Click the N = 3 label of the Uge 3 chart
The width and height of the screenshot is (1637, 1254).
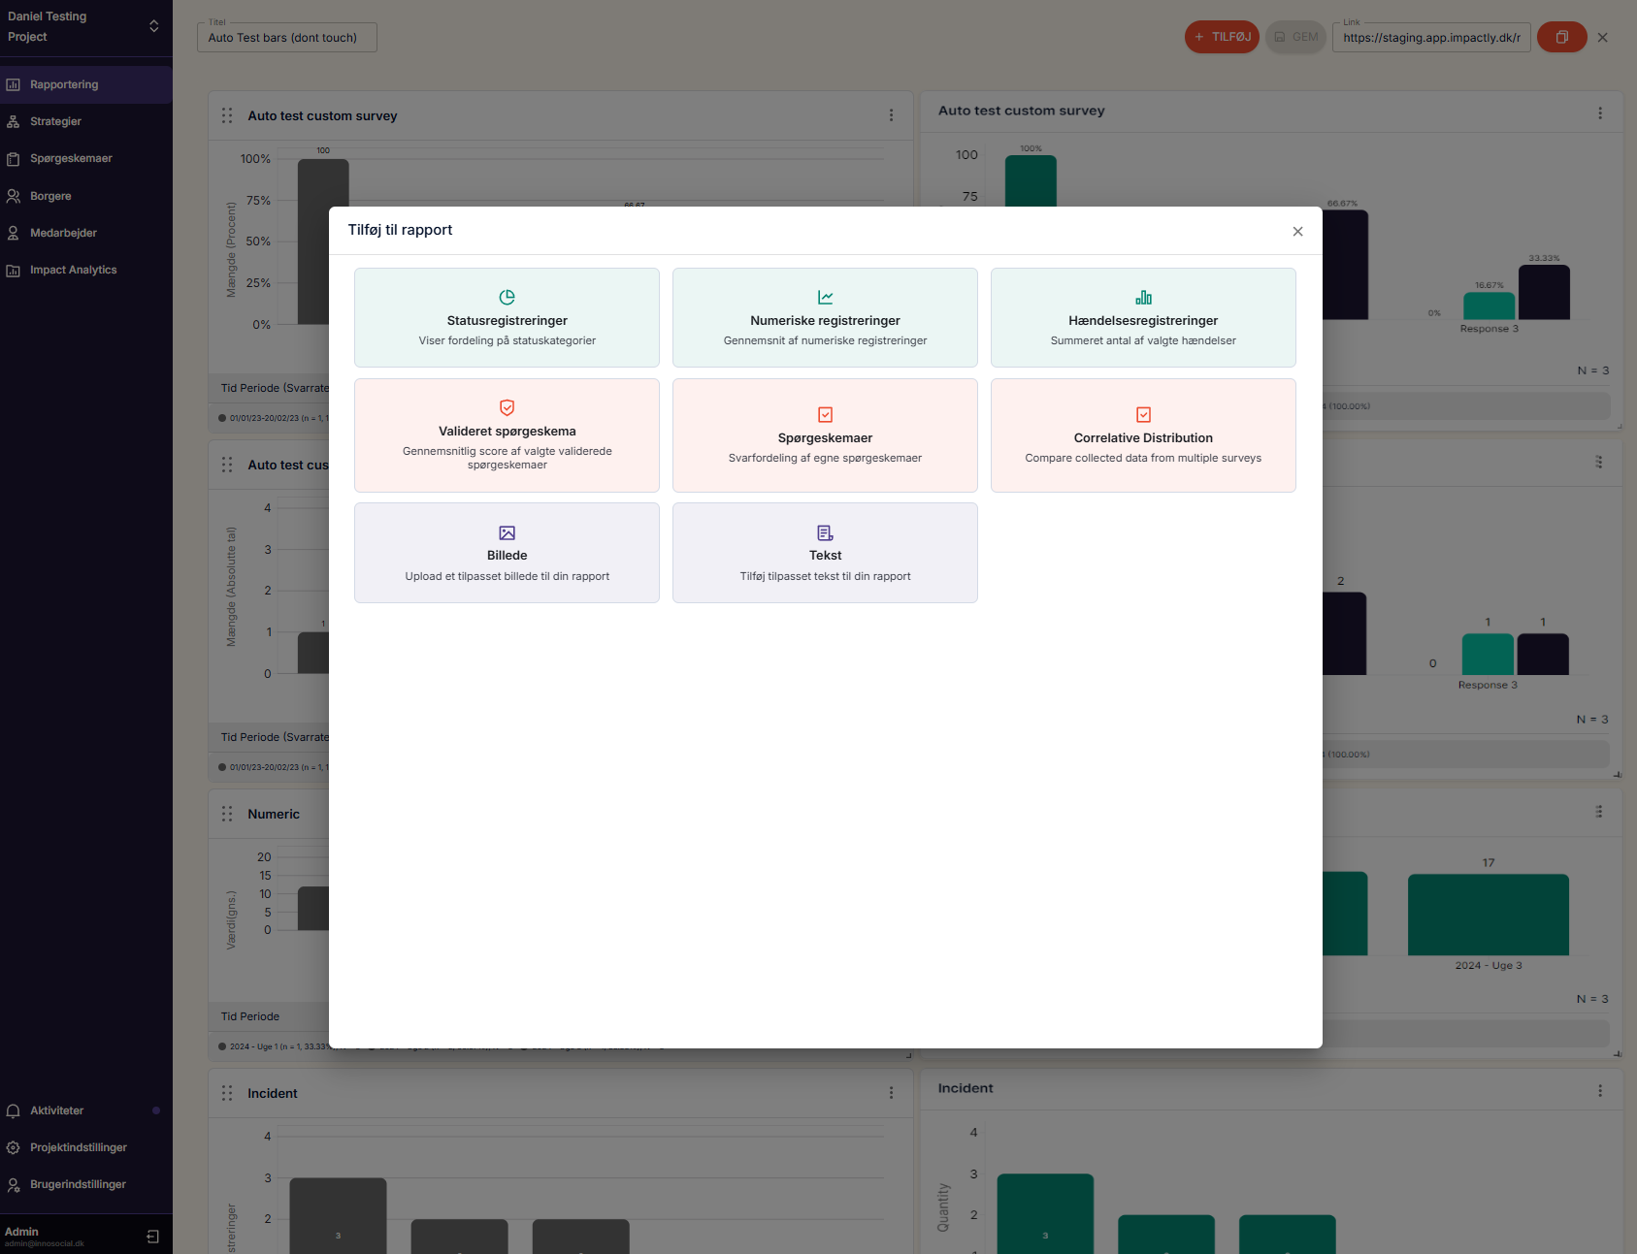pos(1592,999)
